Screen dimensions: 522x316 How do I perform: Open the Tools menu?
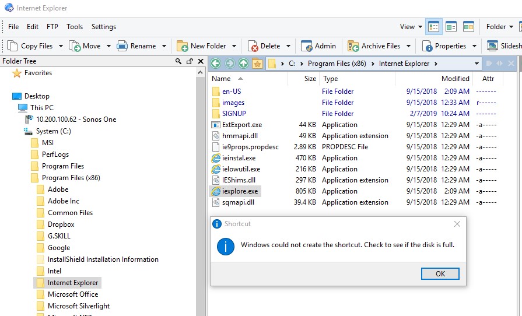click(75, 27)
